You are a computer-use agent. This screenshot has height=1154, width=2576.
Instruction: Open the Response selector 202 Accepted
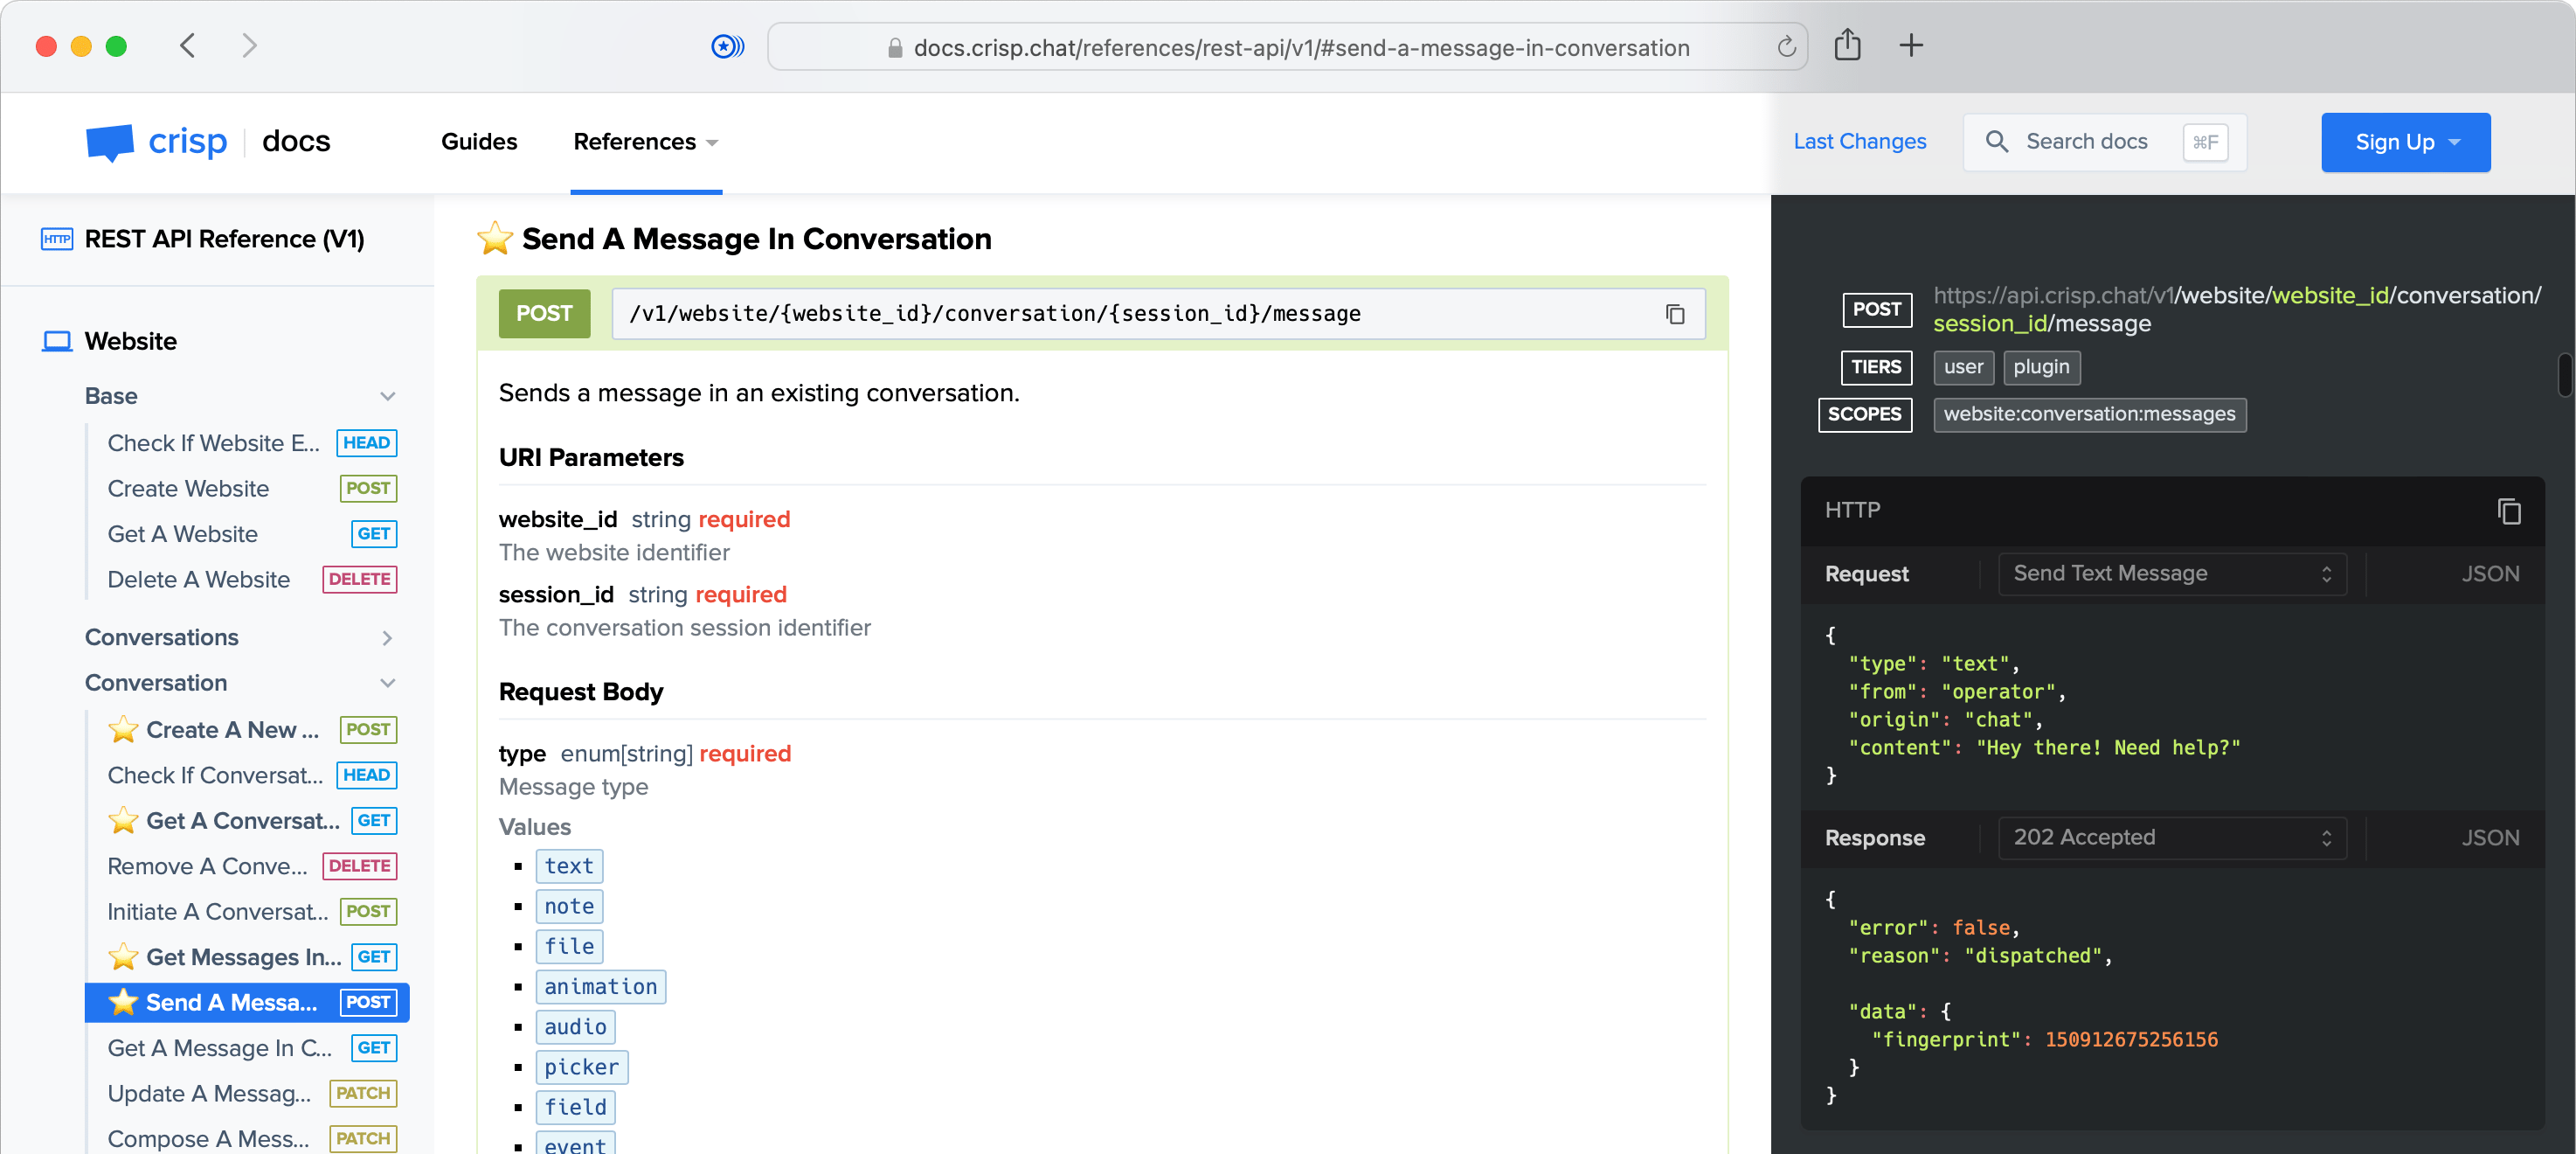point(2172,838)
